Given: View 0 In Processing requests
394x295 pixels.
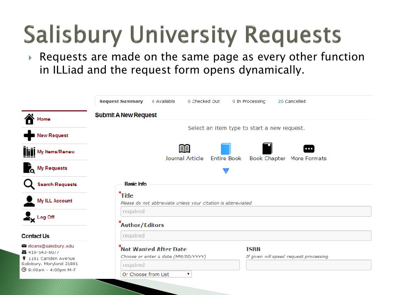Looking at the screenshot, I should tap(249, 101).
